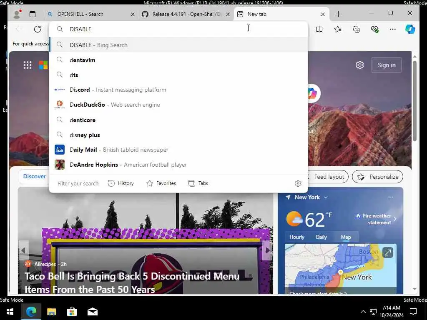The width and height of the screenshot is (427, 320).
Task: Open the Windows Start menu
Action: pyautogui.click(x=10, y=312)
